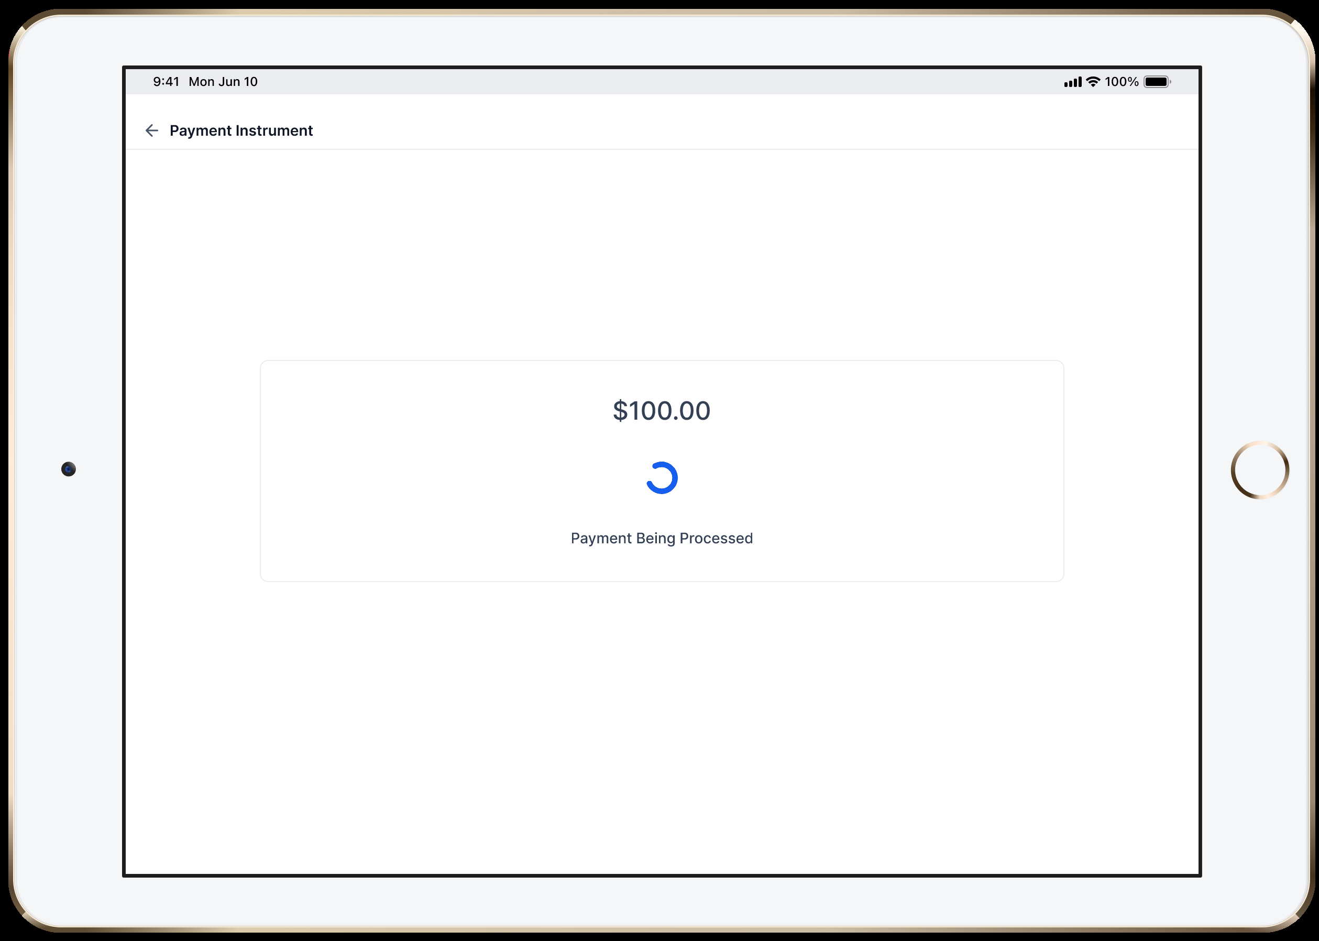The width and height of the screenshot is (1319, 941).
Task: Click the Payment Being Processed label
Action: click(662, 538)
